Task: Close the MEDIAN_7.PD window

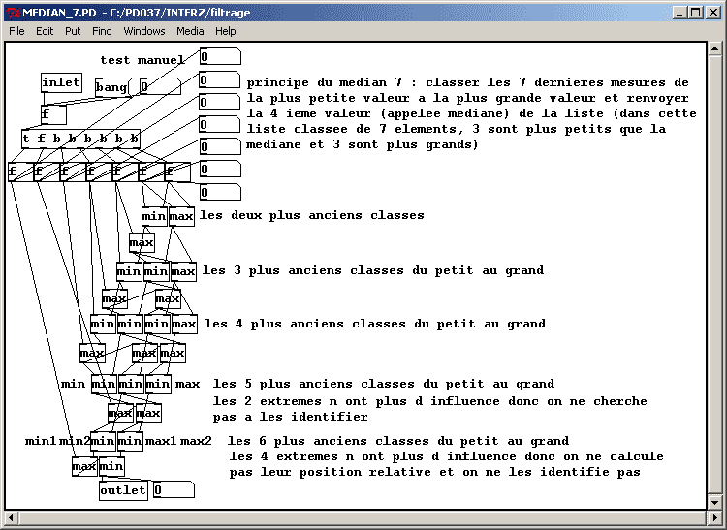Action: (x=712, y=11)
